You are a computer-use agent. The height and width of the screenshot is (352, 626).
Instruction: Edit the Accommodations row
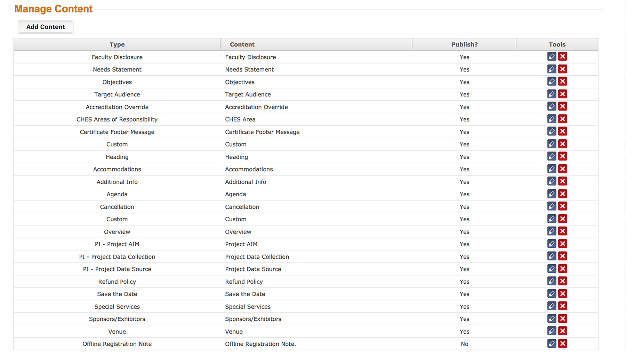[x=552, y=169]
